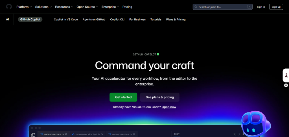Click the Command your craft heading
Viewport: 289px width, 137px height.
144,65
